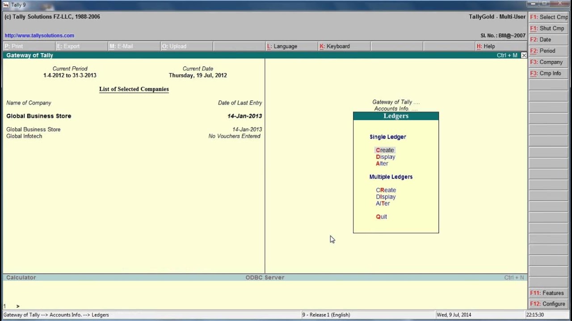Open H: Help
Screen dimensions: 572x321
click(x=501, y=46)
